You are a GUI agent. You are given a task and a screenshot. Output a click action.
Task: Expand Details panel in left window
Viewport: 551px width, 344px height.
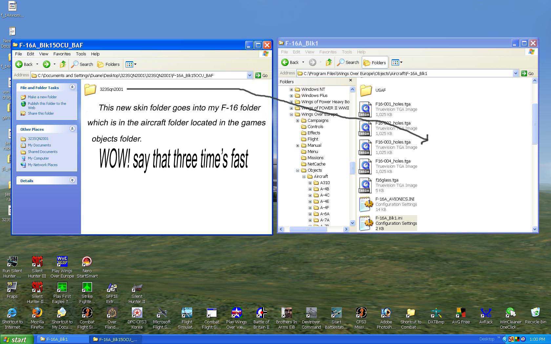(72, 180)
